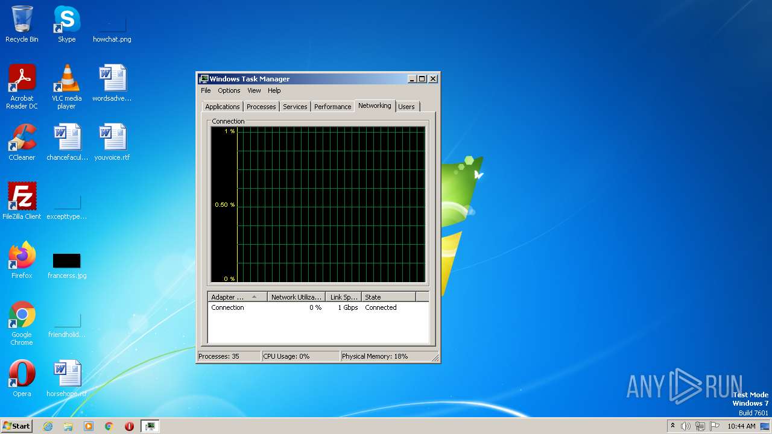Open the CCleaner desktop shortcut
Screen dimensions: 772x434
pos(22,142)
